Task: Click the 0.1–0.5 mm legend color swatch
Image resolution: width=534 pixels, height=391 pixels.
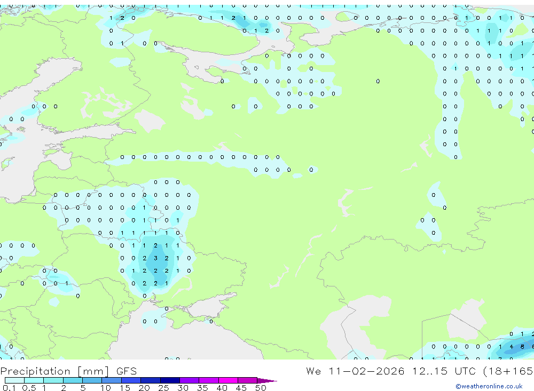Action: pos(14,380)
